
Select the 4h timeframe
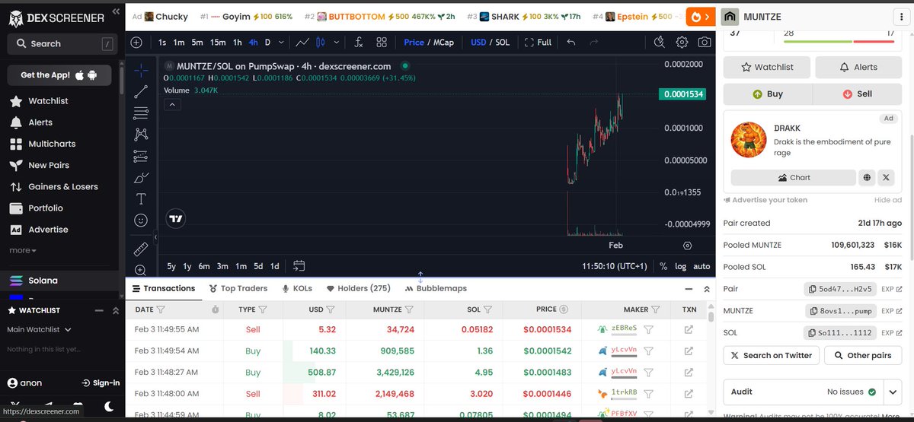[x=253, y=43]
